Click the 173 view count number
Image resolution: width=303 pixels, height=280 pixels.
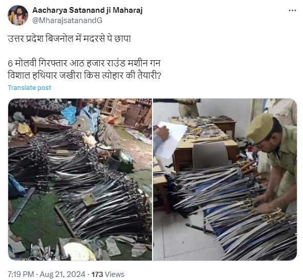click(97, 274)
